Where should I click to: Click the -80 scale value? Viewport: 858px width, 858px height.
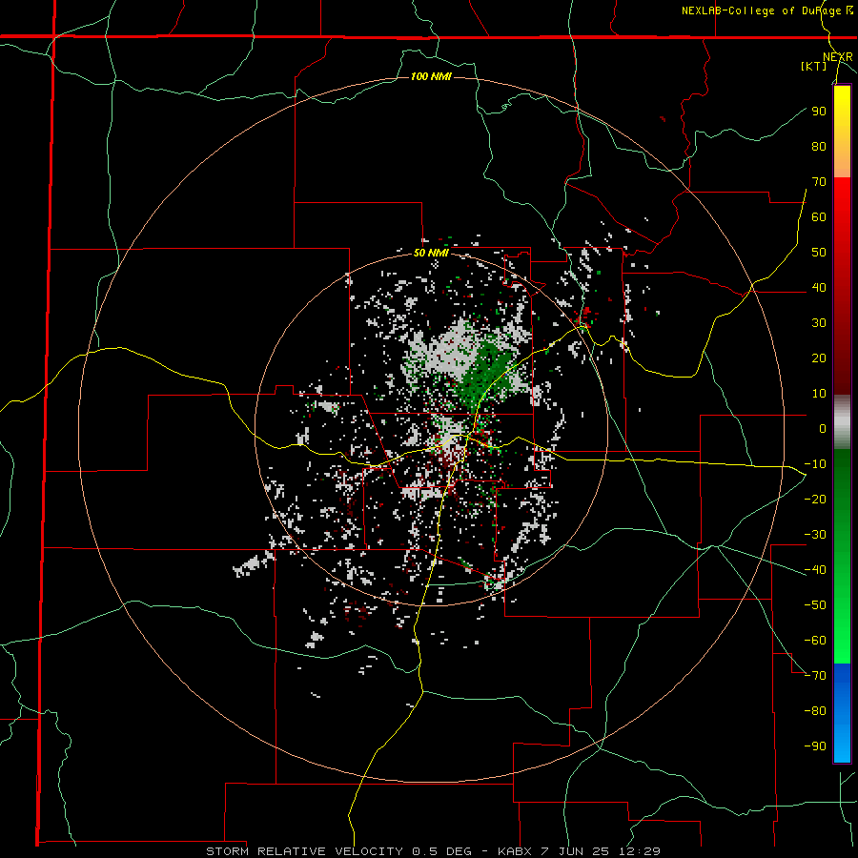click(x=815, y=711)
